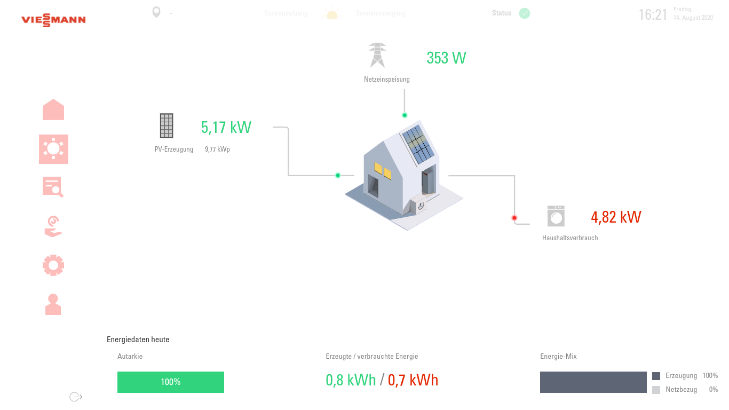The height and width of the screenshot is (410, 729).
Task: Click the logout arrow icon bottom left
Action: tap(76, 397)
